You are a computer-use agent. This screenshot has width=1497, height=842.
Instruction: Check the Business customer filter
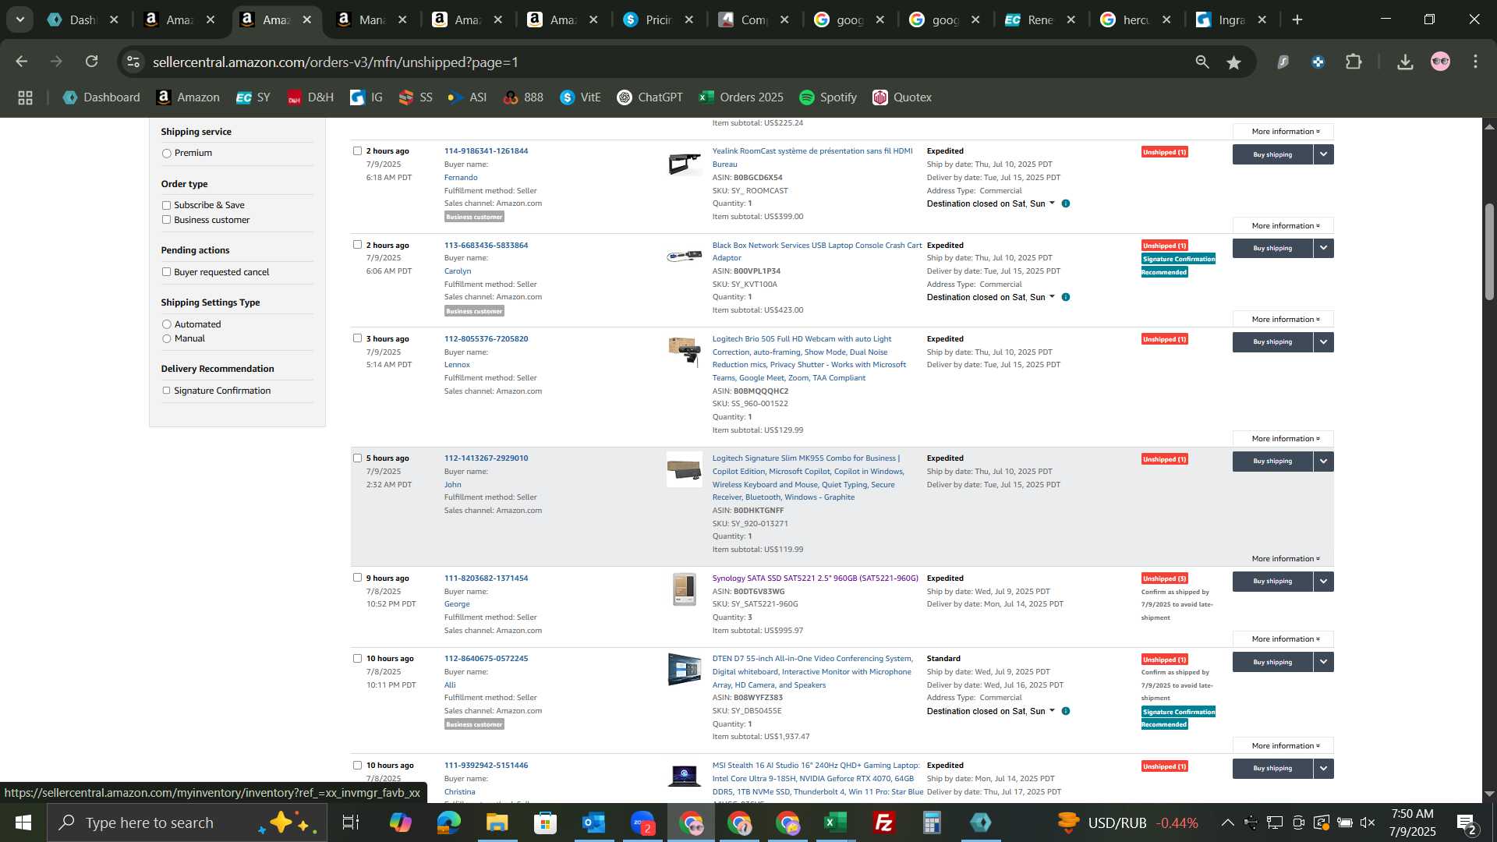click(166, 220)
